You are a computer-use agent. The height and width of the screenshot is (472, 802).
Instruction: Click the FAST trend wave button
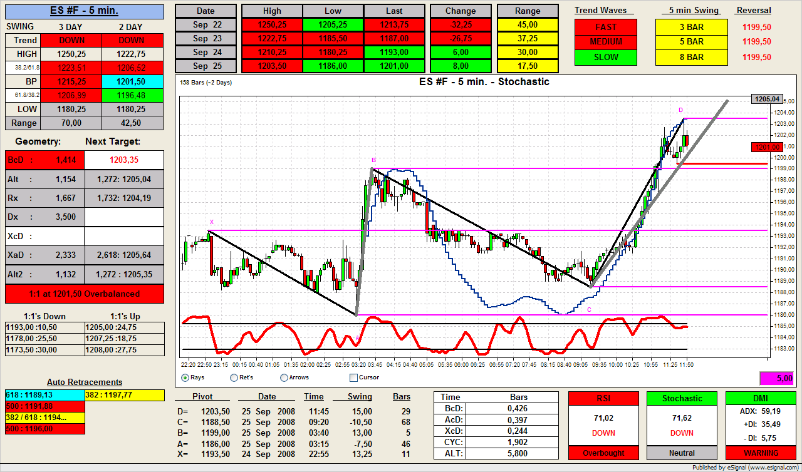pyautogui.click(x=605, y=27)
